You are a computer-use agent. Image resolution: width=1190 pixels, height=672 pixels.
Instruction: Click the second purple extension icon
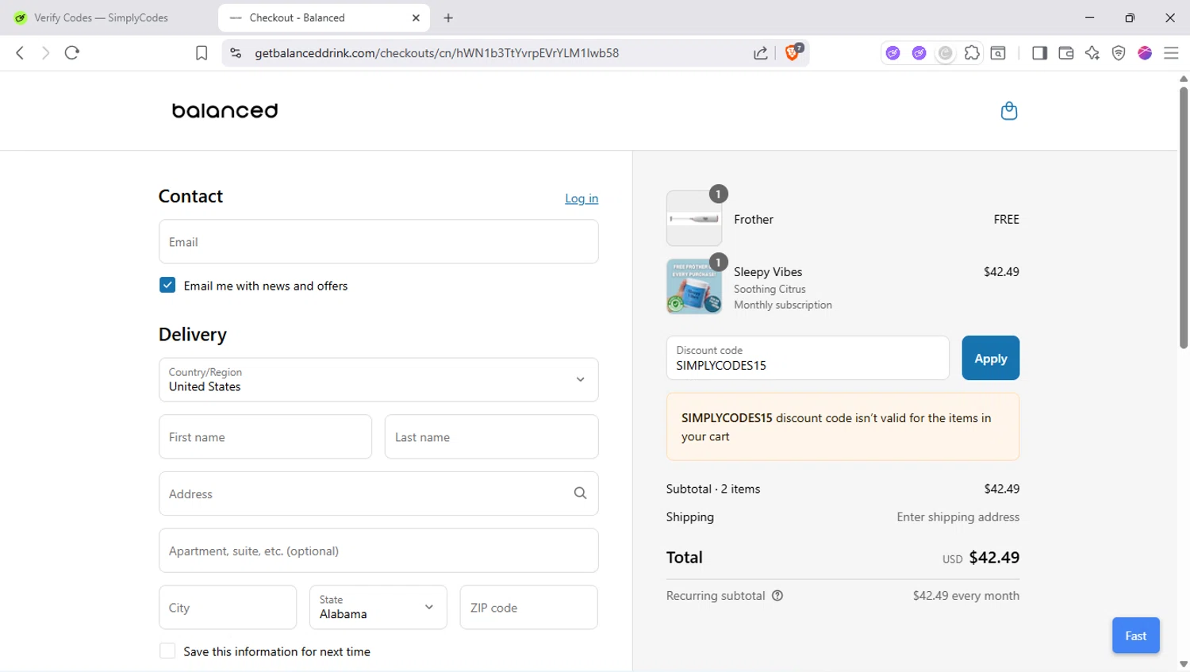pos(919,53)
